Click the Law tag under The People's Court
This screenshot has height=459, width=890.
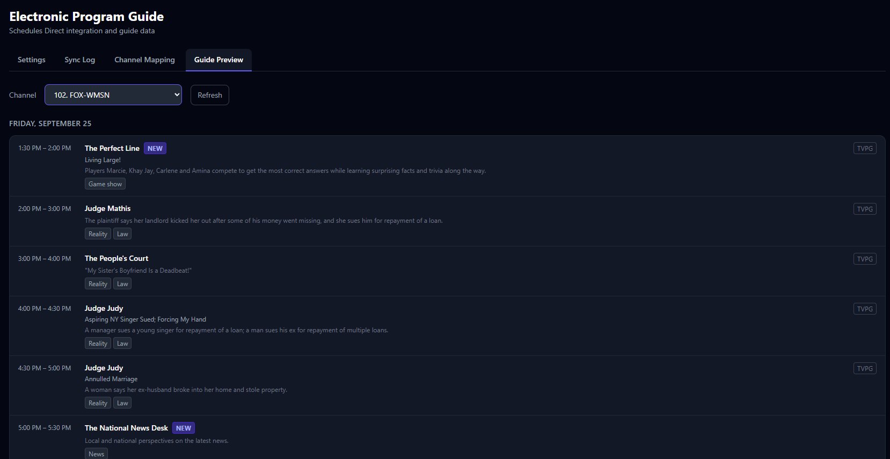pos(122,284)
